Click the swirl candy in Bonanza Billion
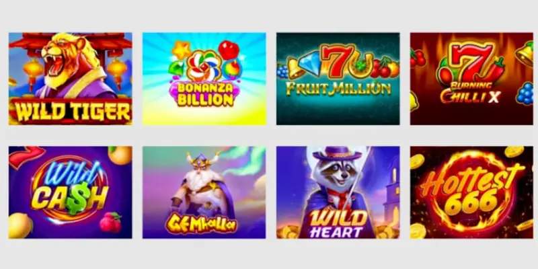538x269 pixels. coord(204,65)
